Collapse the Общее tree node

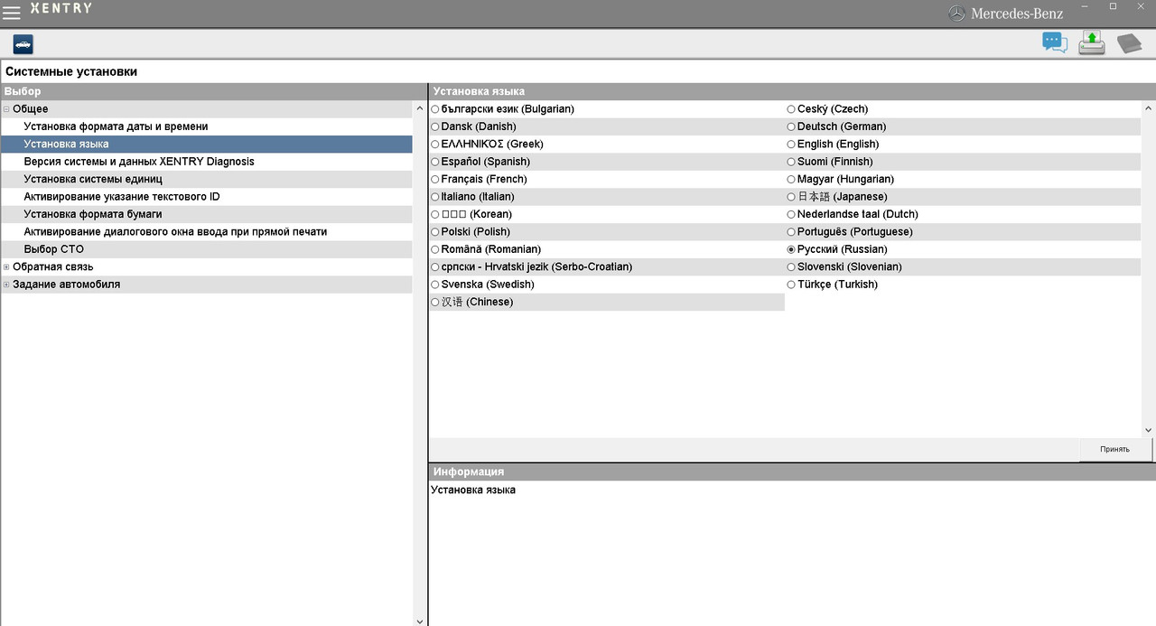point(6,109)
